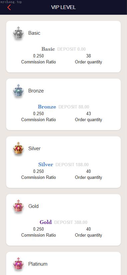The image size is (127, 275).
Task: Click the Silver golden crown icon
Action: click(x=18, y=148)
